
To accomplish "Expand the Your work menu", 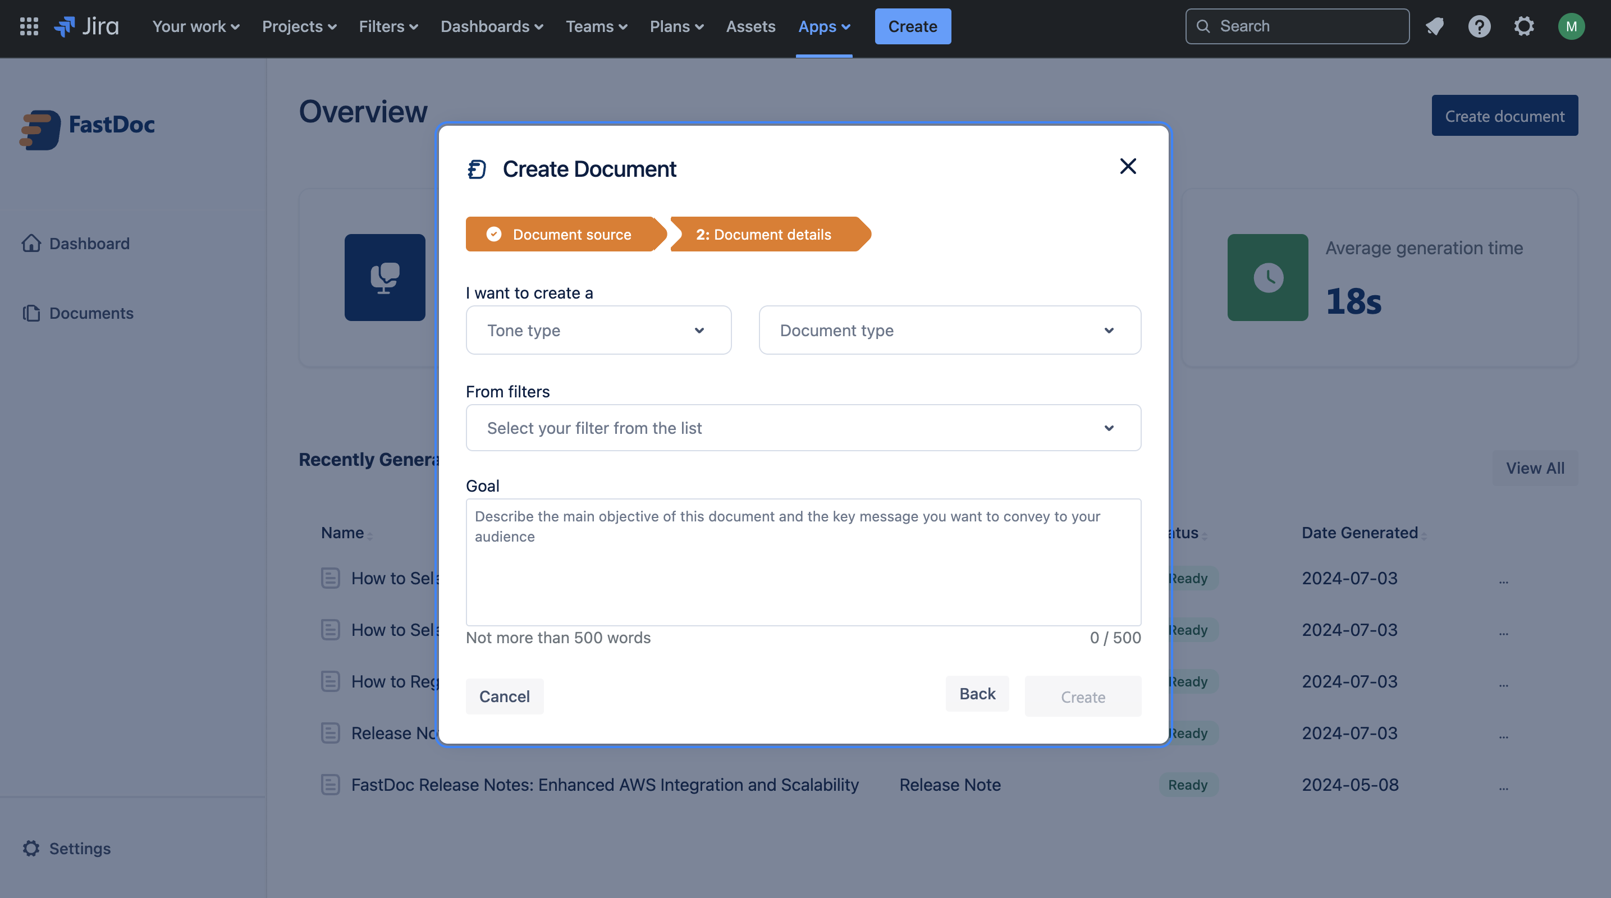I will (x=196, y=26).
